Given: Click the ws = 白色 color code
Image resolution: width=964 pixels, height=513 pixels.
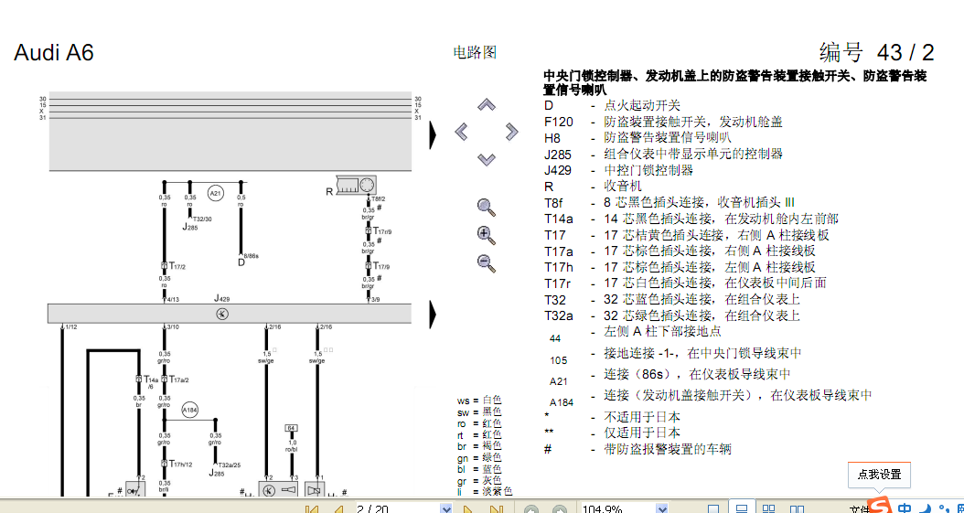Looking at the screenshot, I should click(x=479, y=401).
